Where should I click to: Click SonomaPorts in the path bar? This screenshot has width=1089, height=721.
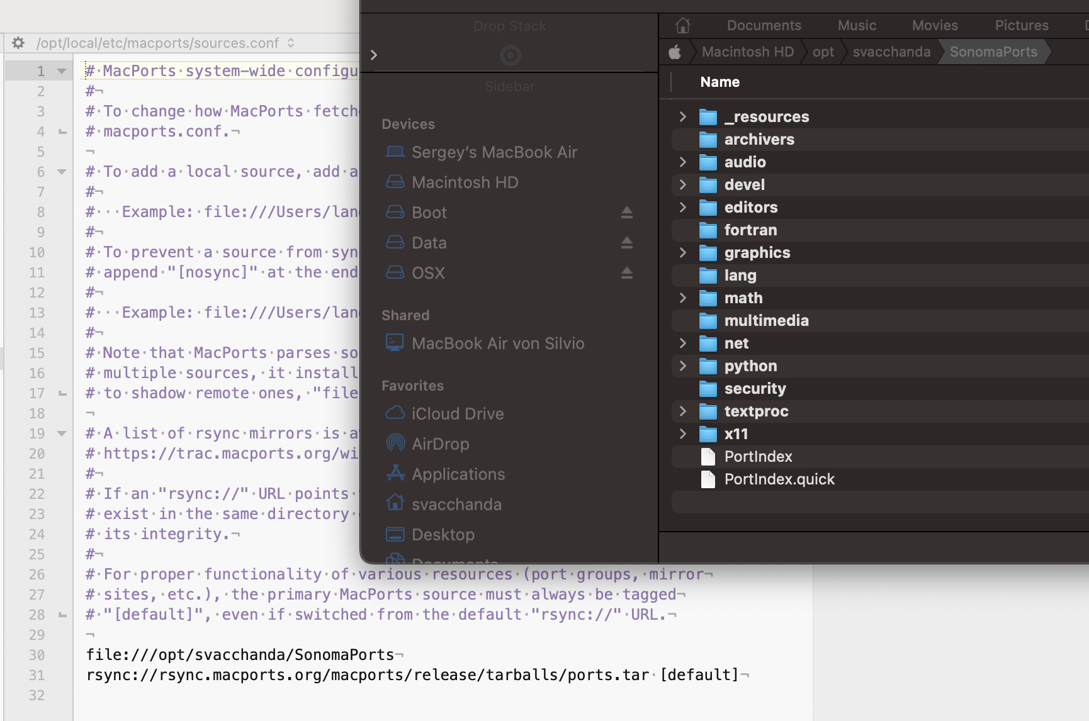click(993, 52)
